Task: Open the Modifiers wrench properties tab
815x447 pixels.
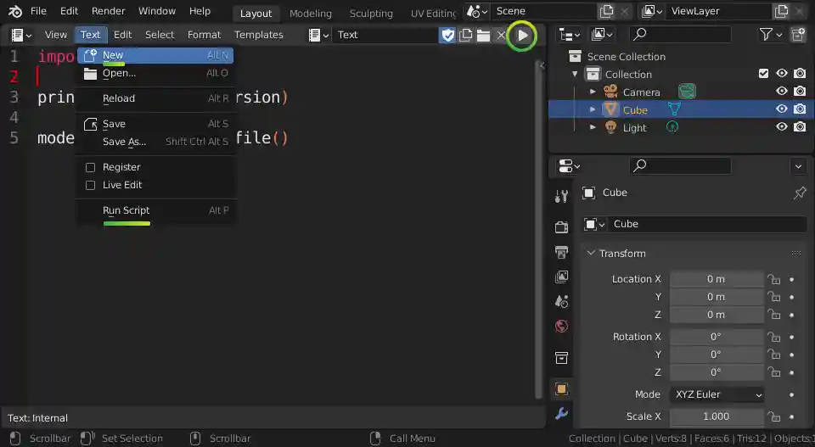Action: pyautogui.click(x=561, y=414)
